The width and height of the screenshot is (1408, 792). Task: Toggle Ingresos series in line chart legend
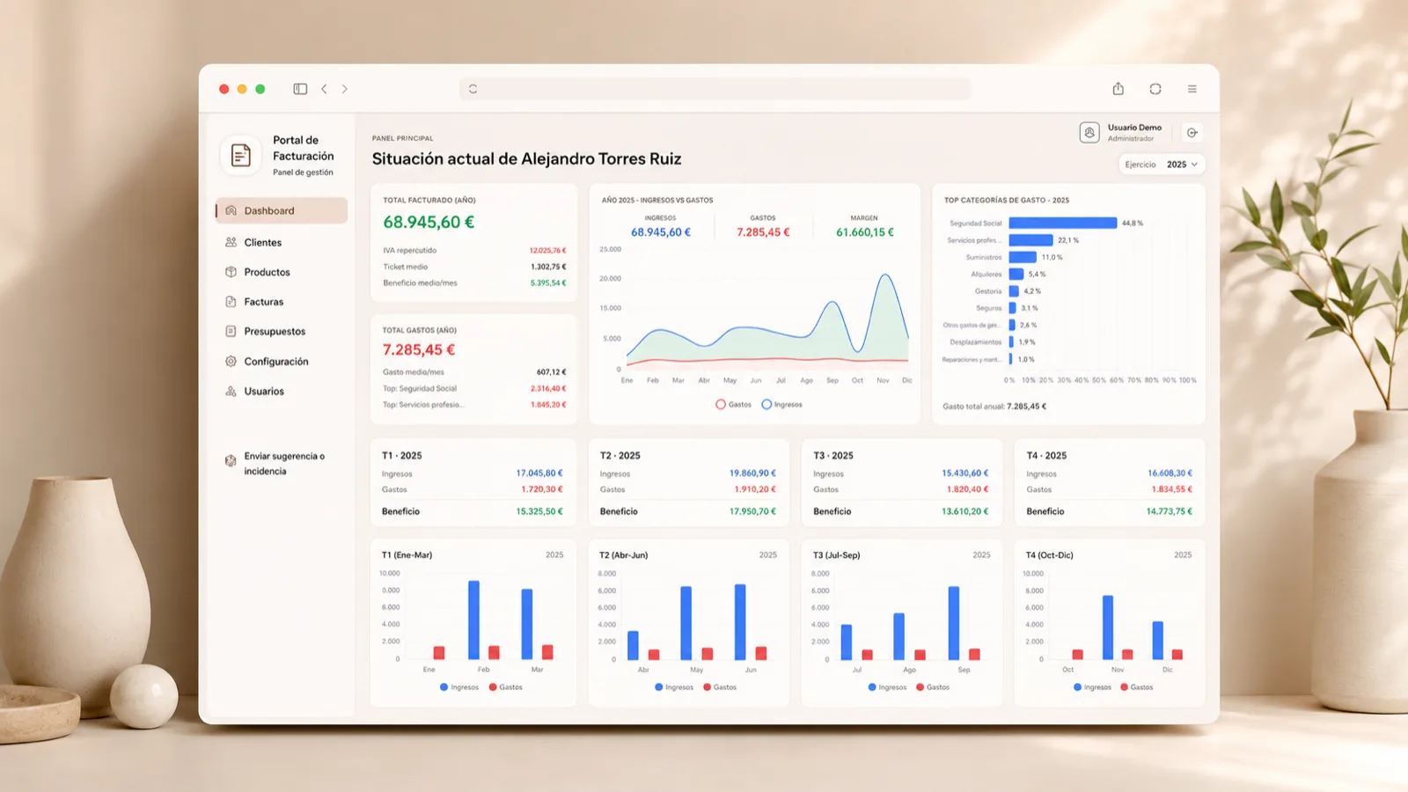pyautogui.click(x=781, y=405)
